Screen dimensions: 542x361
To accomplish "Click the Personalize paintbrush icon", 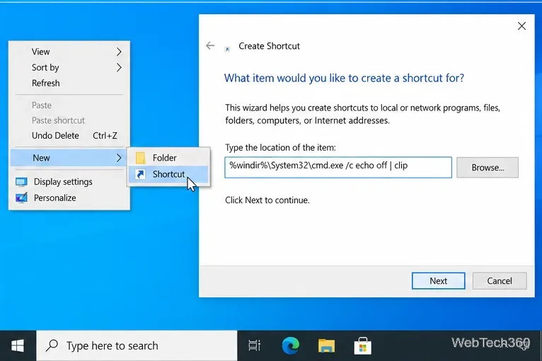I will coord(21,197).
